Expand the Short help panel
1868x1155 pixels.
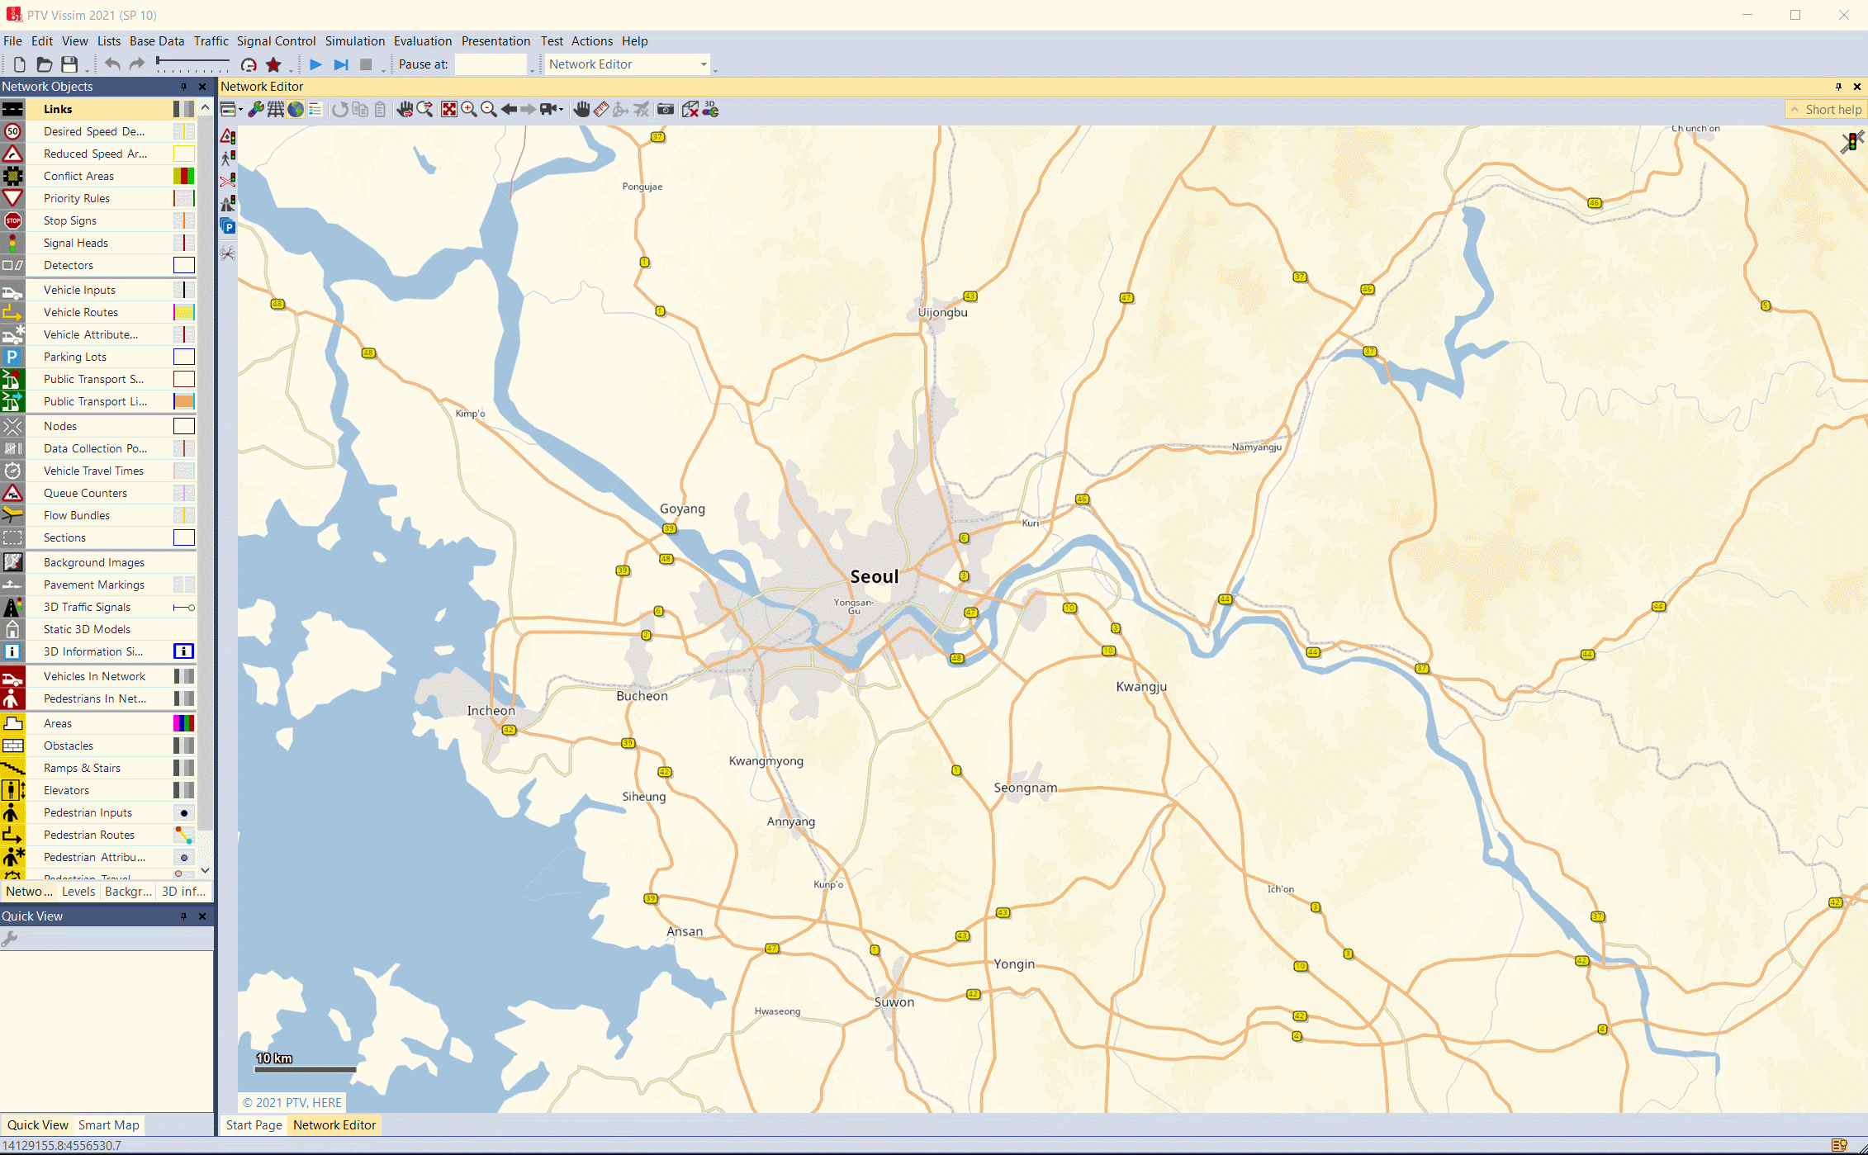pos(1825,110)
